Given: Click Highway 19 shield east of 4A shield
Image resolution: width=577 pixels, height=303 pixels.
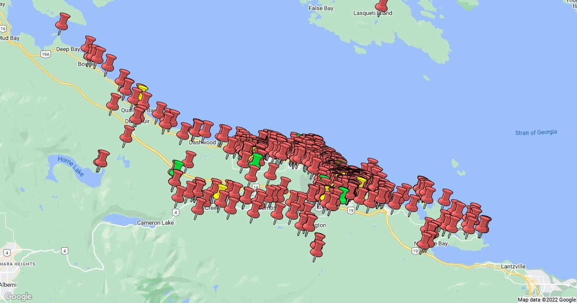Looking at the screenshot, I should tap(351, 211).
